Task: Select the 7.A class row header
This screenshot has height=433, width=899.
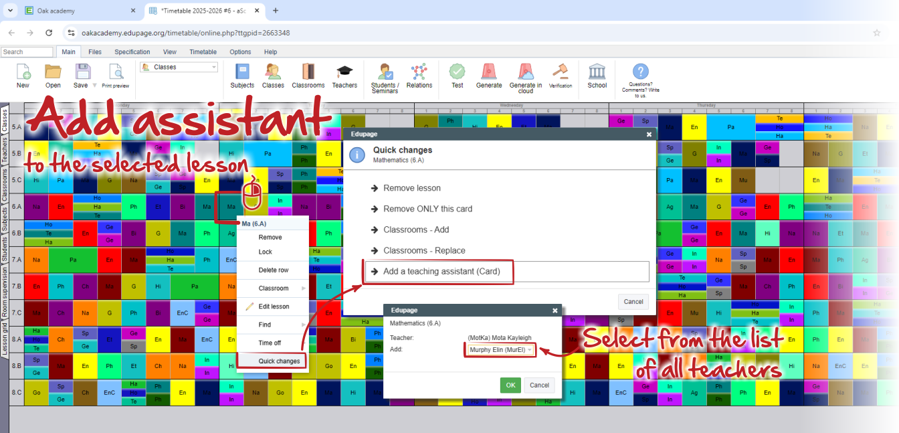Action: click(x=17, y=260)
